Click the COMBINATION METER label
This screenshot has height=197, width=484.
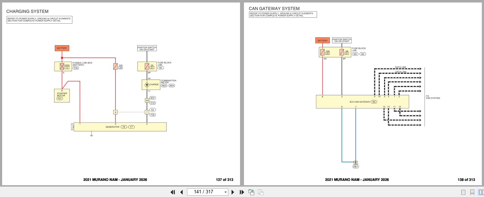point(168,82)
